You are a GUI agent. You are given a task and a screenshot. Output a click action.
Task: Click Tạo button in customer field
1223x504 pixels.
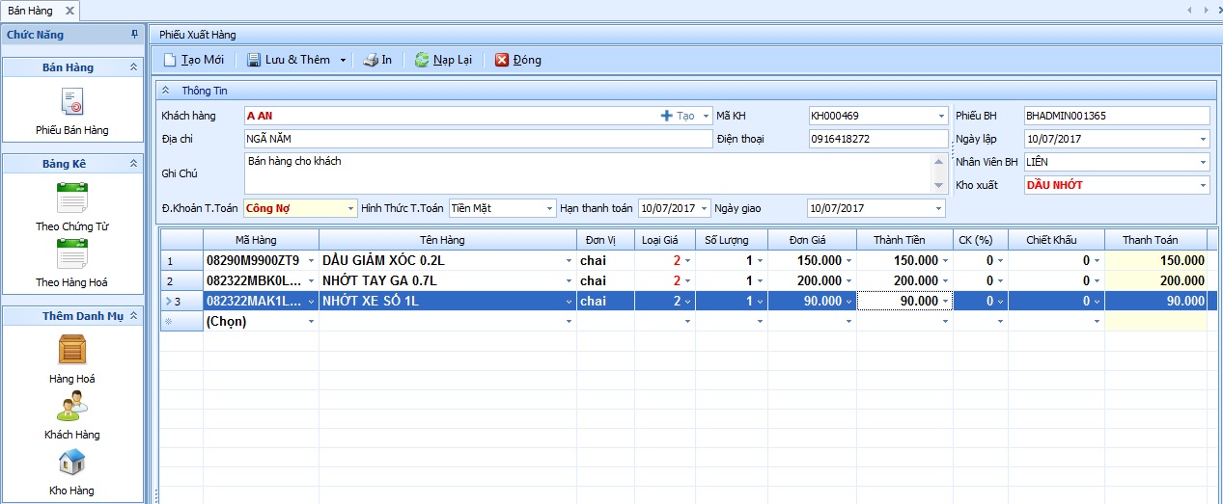pyautogui.click(x=678, y=116)
